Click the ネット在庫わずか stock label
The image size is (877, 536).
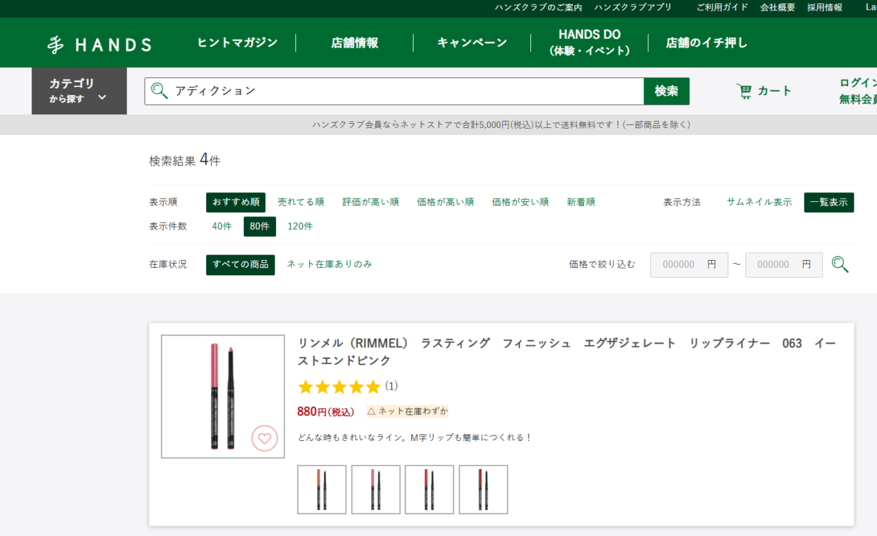(407, 411)
